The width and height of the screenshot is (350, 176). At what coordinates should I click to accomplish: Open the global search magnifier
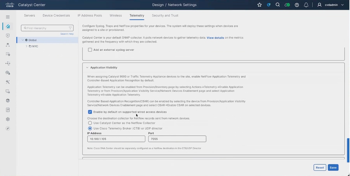click(x=278, y=5)
